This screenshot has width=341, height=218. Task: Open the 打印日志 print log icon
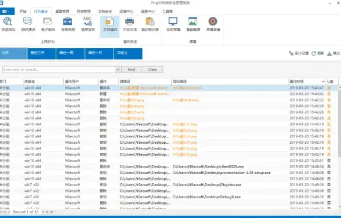pos(130,24)
